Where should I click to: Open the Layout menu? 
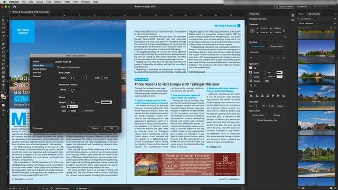tap(39, 2)
